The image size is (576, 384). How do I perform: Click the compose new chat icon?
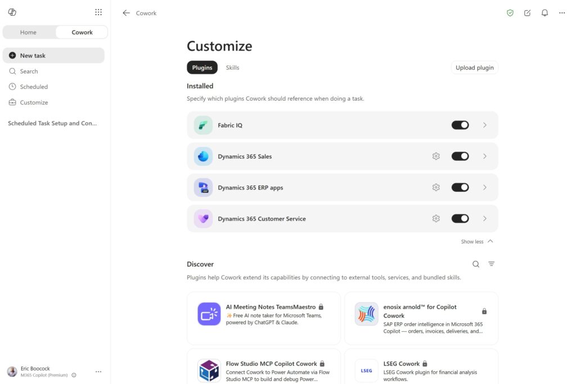tap(527, 13)
